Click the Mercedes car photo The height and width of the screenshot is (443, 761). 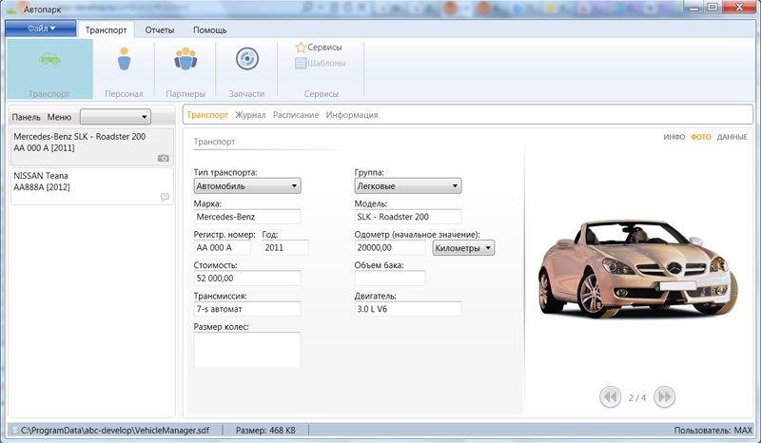638,268
